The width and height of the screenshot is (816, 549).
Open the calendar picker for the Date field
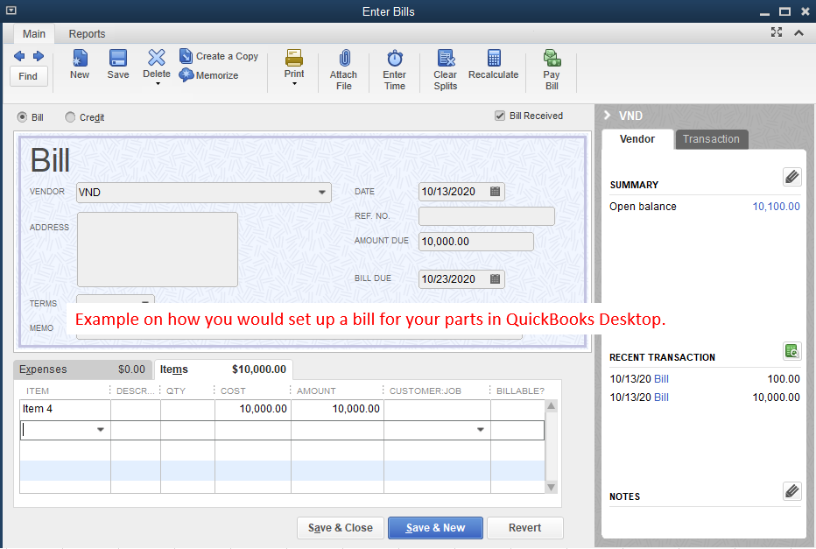pos(495,192)
